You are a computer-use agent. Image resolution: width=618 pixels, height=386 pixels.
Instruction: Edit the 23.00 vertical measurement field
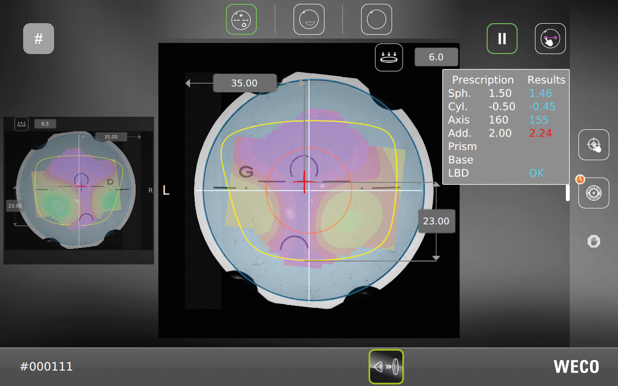pyautogui.click(x=436, y=221)
